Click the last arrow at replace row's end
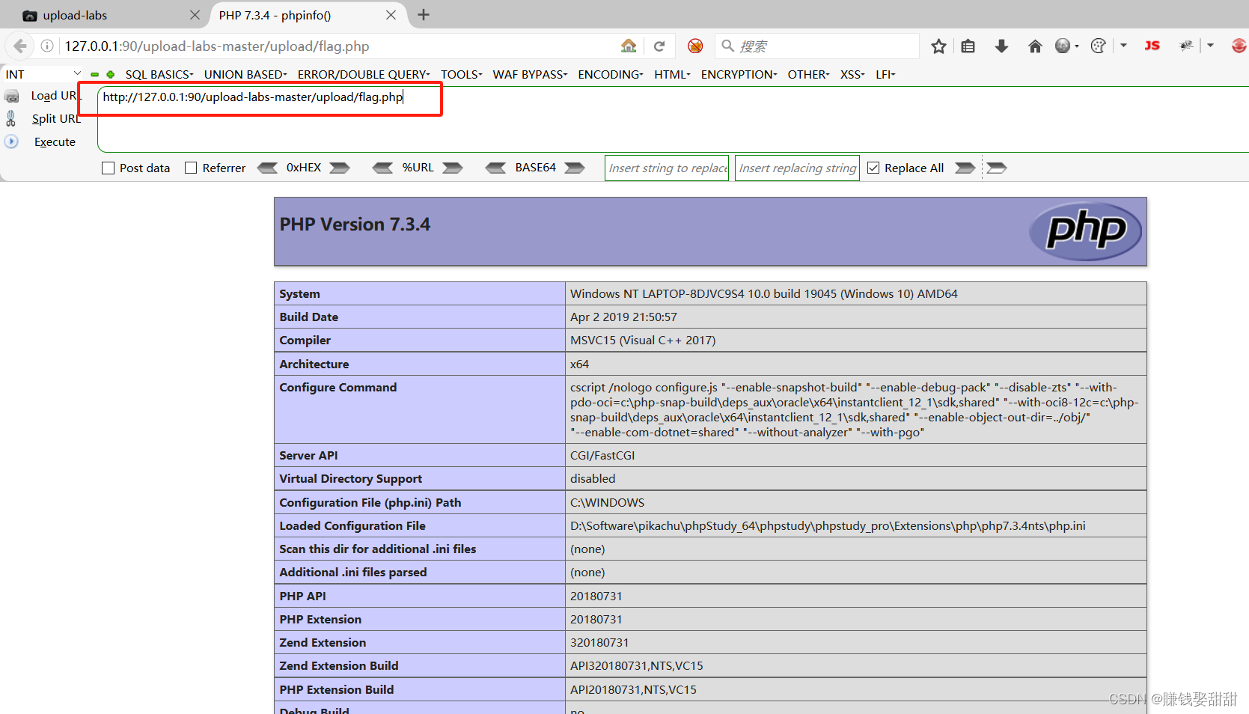This screenshot has height=714, width=1249. [997, 168]
